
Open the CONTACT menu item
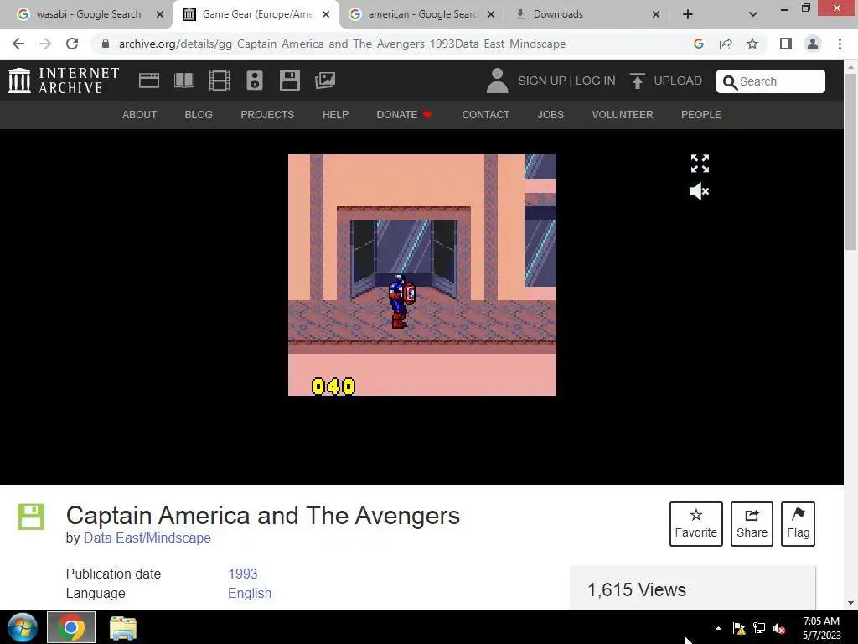[x=485, y=114]
